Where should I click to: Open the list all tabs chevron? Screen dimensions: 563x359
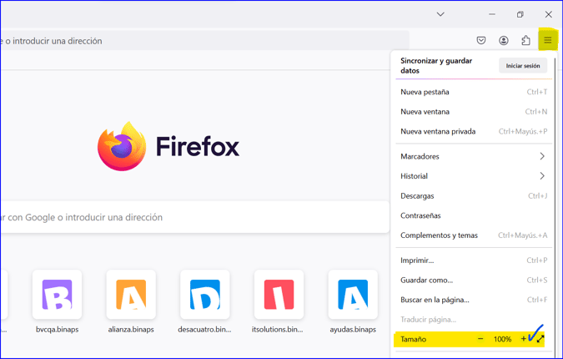(x=440, y=14)
